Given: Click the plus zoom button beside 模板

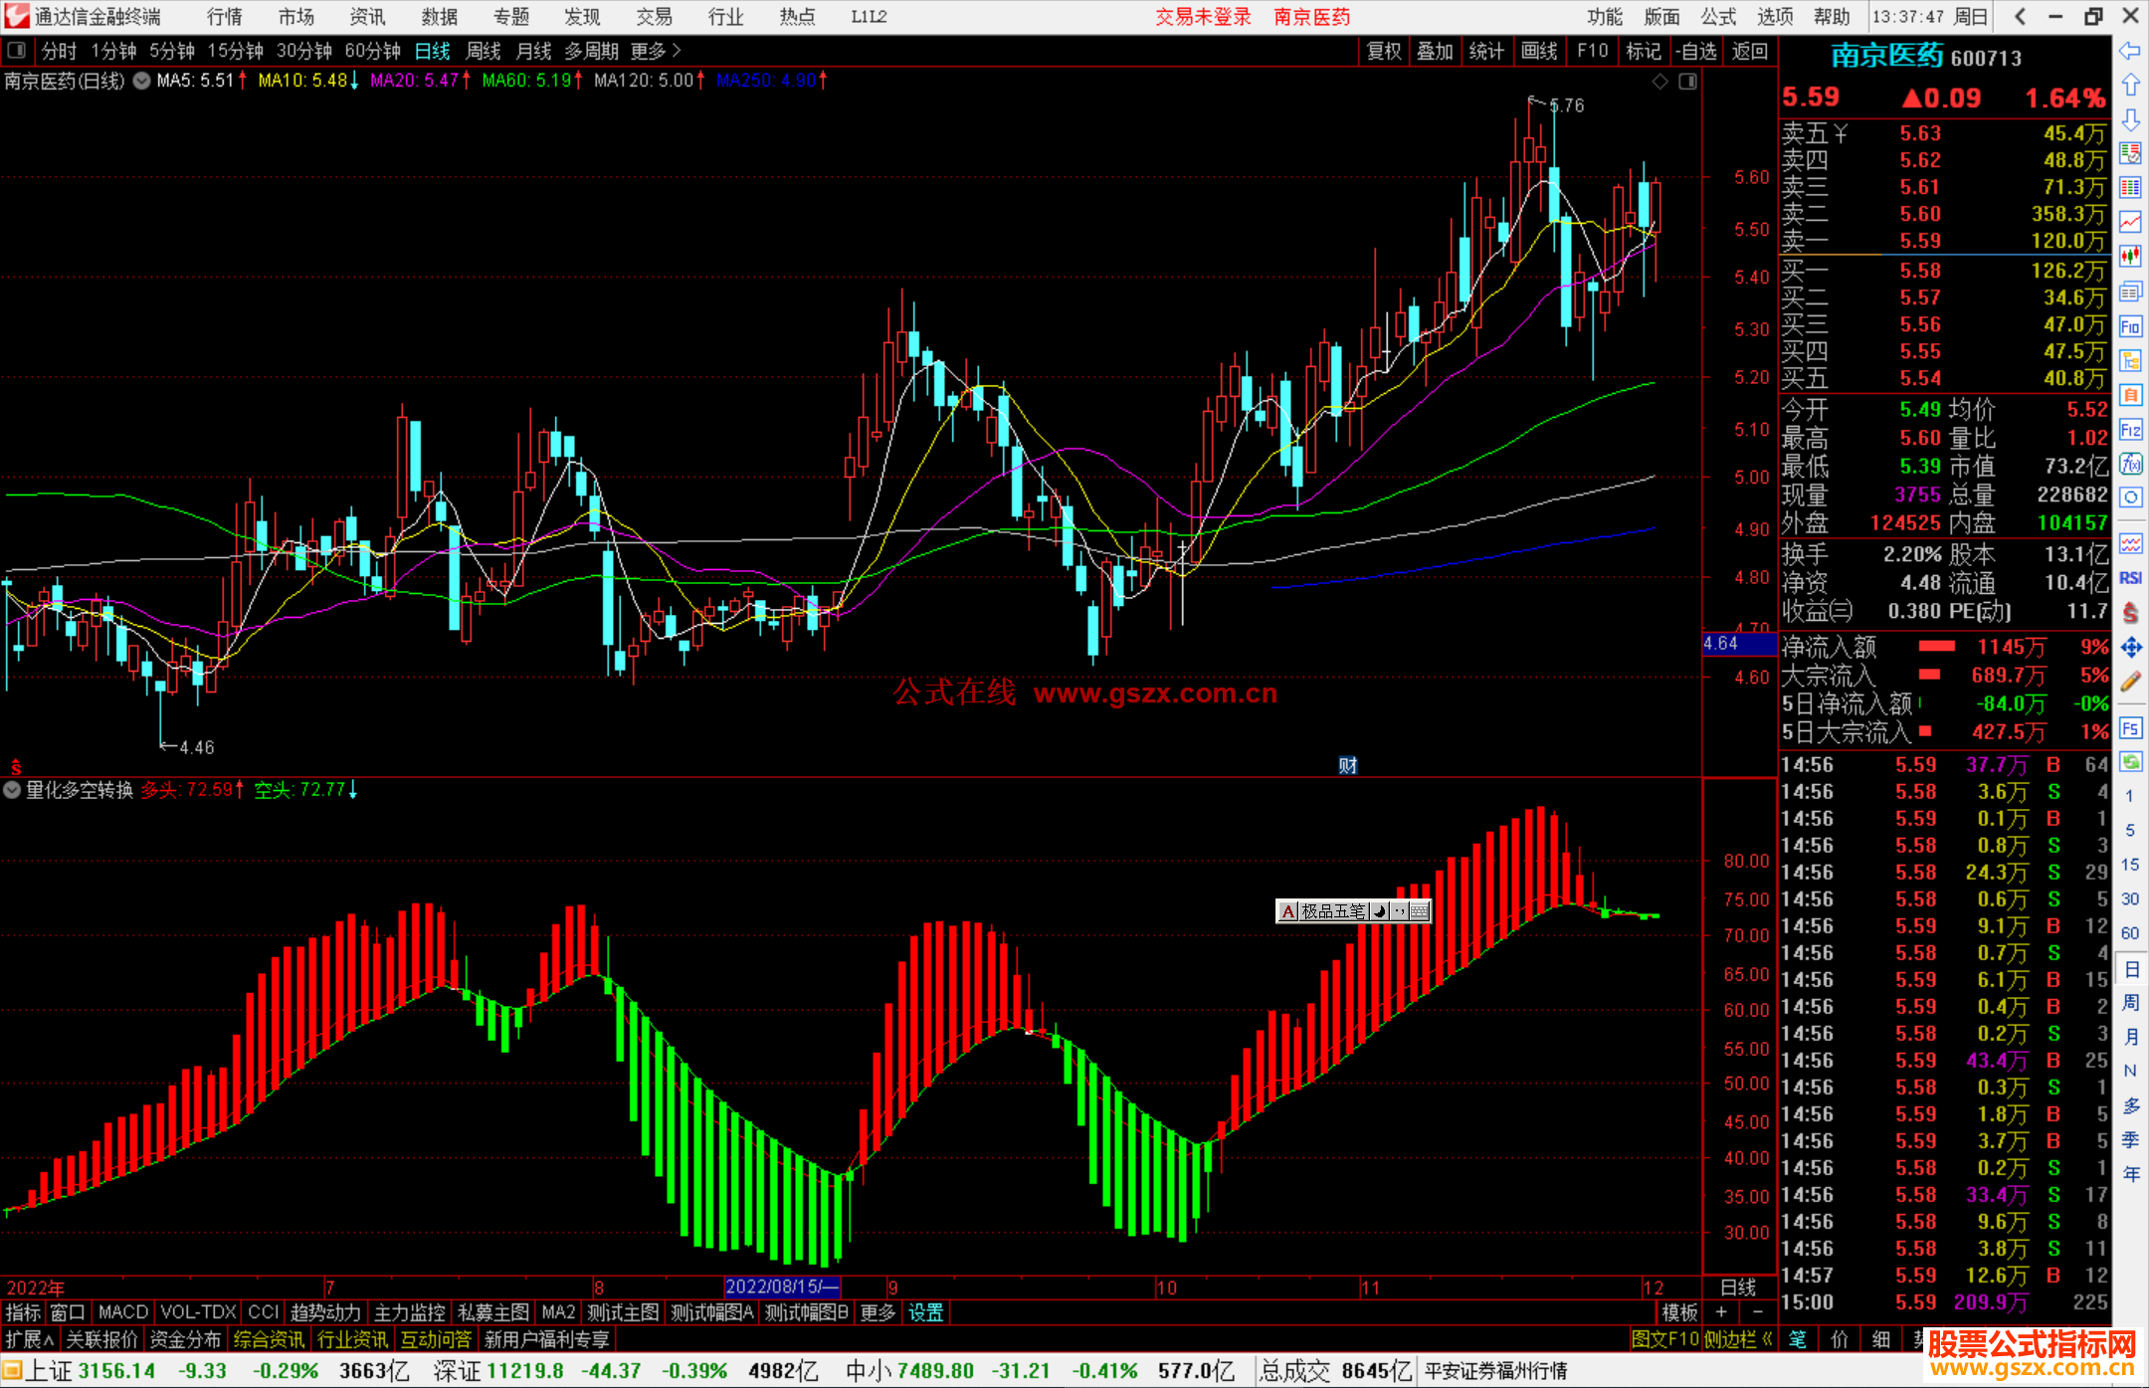Looking at the screenshot, I should [1722, 1312].
